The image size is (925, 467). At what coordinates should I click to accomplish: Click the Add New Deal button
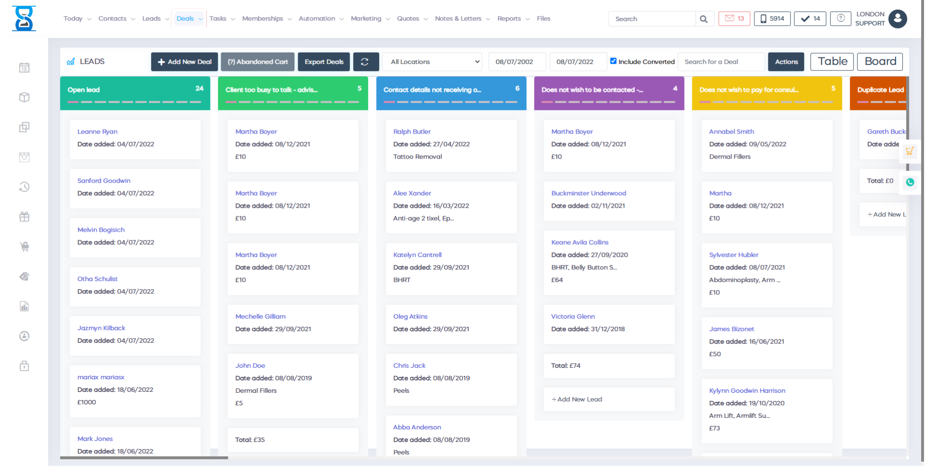coord(185,62)
